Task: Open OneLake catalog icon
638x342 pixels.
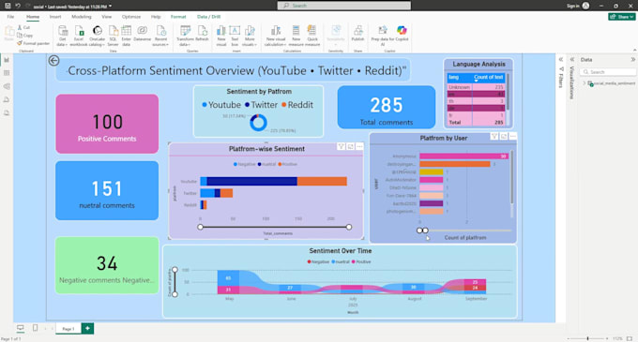Action: (x=97, y=36)
